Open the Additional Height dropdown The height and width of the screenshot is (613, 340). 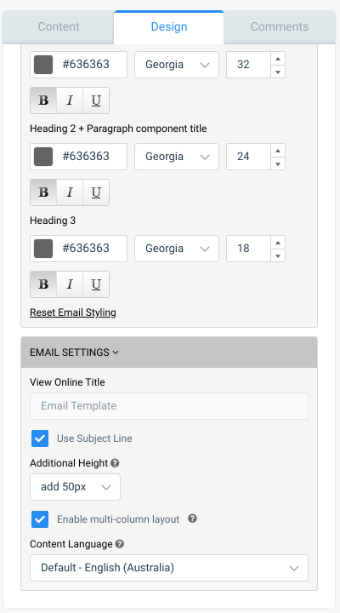75,487
